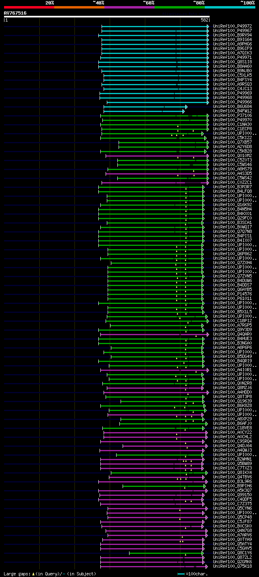This screenshot has width=259, height=577.
Task: Click UniRef100_B6U684 label
Action: tap(232, 106)
